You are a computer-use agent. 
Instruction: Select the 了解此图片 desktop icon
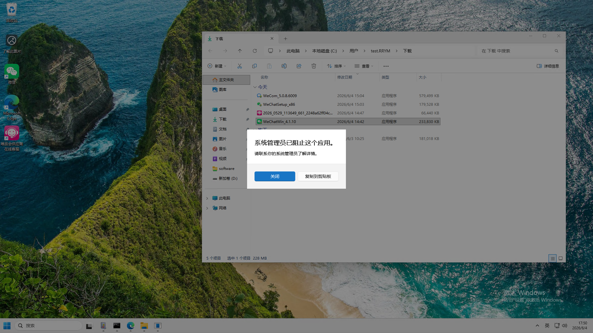click(12, 43)
